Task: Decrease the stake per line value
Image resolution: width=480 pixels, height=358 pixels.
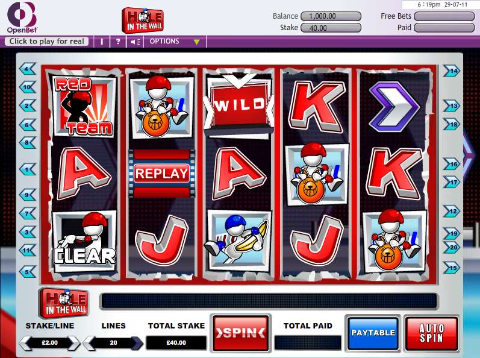Action: tap(26, 343)
